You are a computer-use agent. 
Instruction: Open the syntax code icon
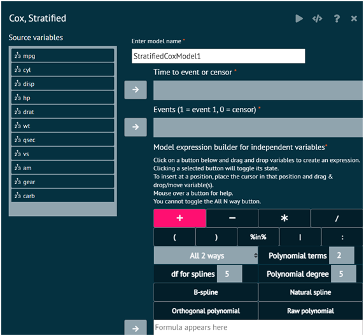tap(317, 18)
